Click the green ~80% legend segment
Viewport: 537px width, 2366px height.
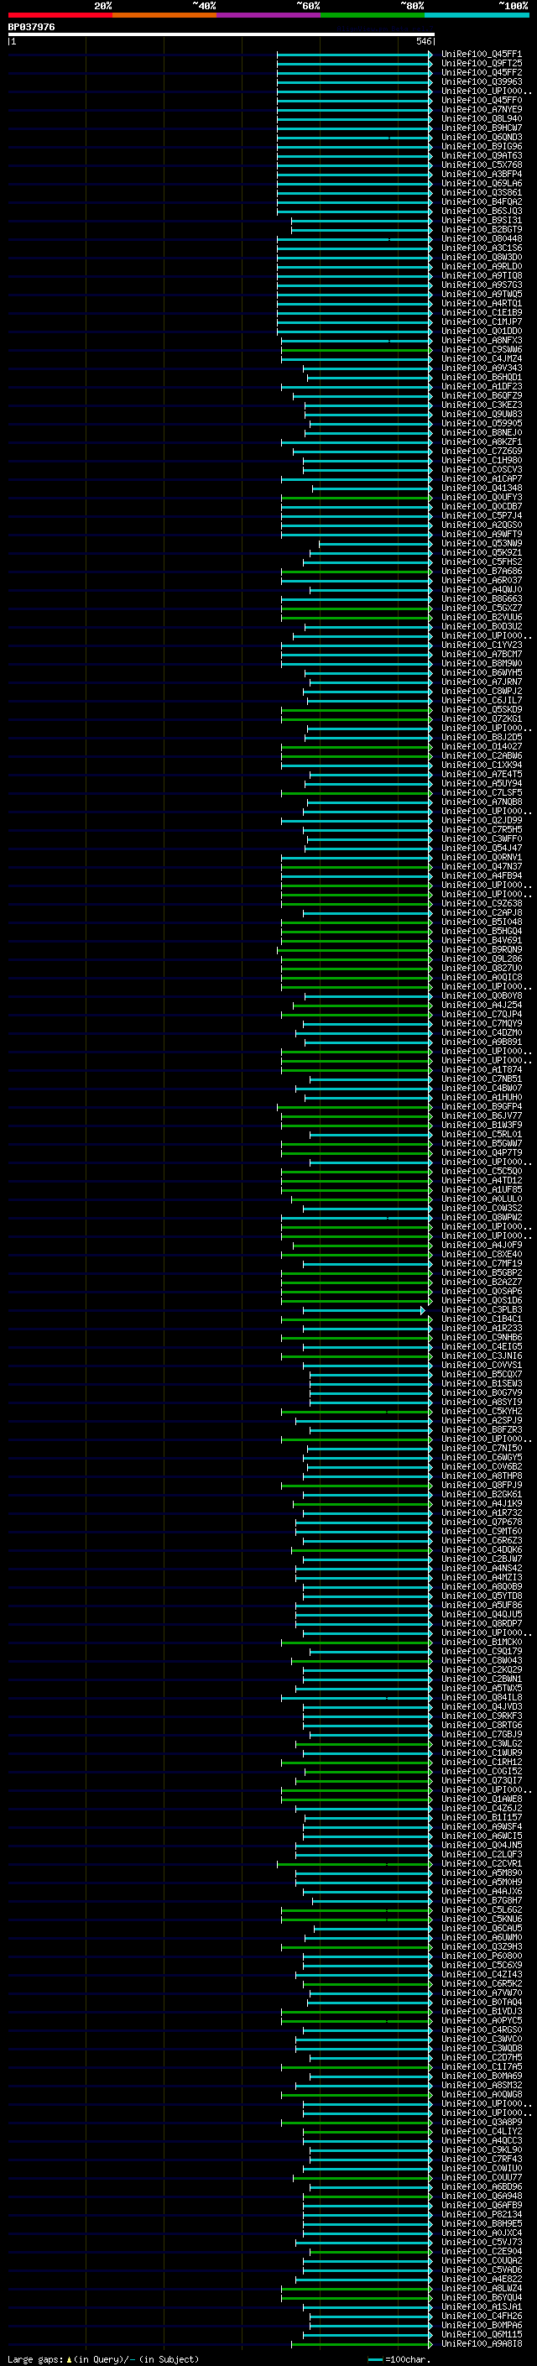(373, 15)
